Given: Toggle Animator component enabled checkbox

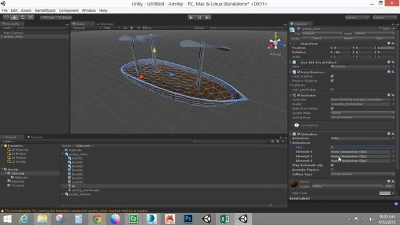Looking at the screenshot, I should 299,96.
